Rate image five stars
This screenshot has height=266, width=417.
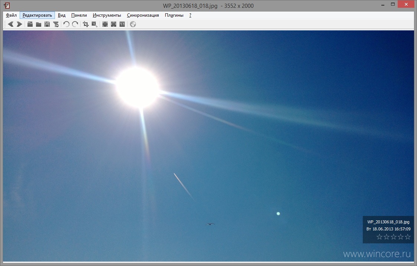[x=408, y=237]
